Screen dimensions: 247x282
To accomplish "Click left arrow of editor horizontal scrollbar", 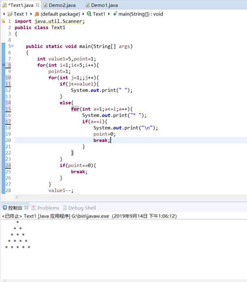I will pyautogui.click(x=17, y=197).
